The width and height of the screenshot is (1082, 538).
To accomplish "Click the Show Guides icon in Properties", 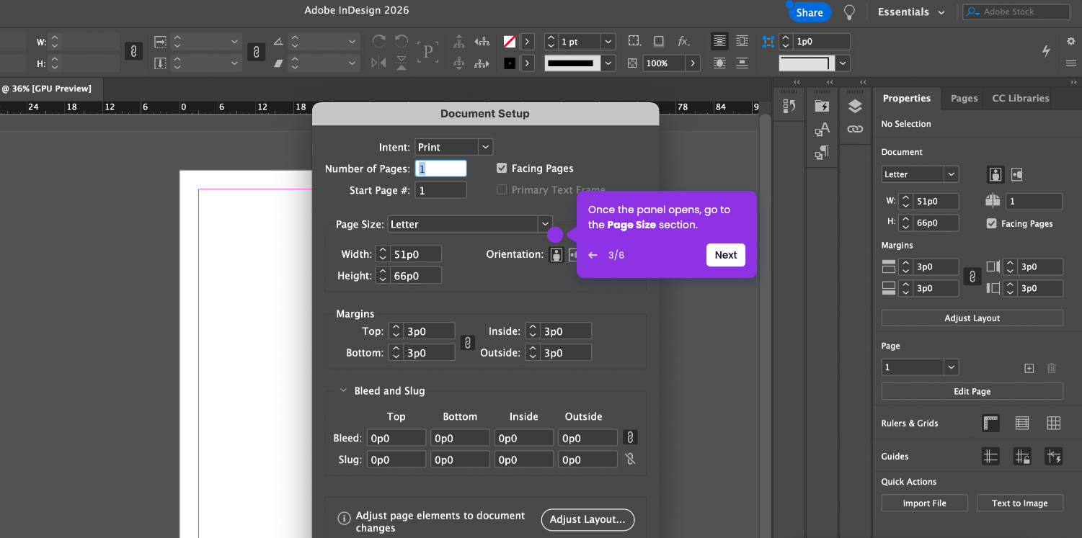I will pyautogui.click(x=991, y=456).
